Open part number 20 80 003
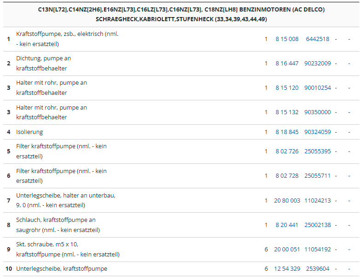The height and width of the screenshot is (279, 363). point(287,200)
